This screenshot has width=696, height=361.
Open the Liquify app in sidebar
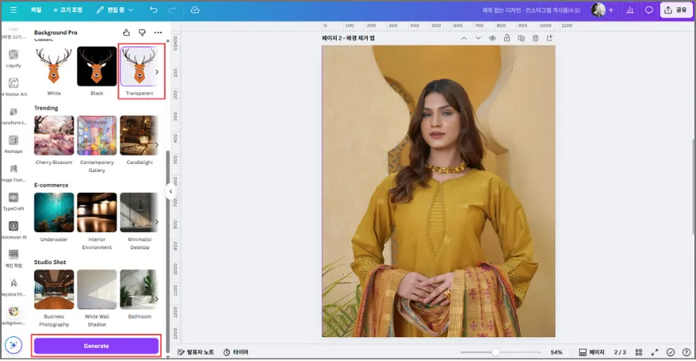[14, 58]
